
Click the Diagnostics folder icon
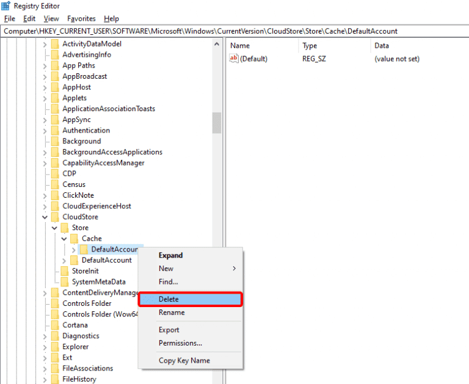pos(55,336)
